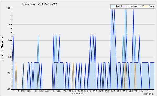The height and width of the screenshot is (96, 157).
Task: Click the dark blue Usuarios legend line
Action: pos(124,6)
